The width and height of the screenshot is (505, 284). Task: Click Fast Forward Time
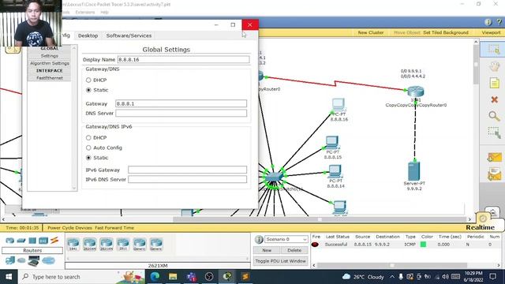(114, 228)
